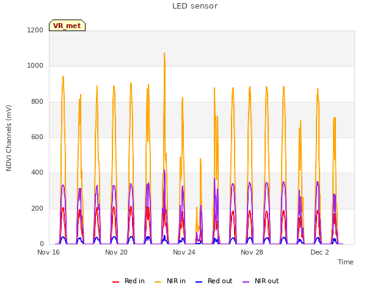Click the Dec 2 x-axis tick label
Screen dimensions: 391x293
320,252
